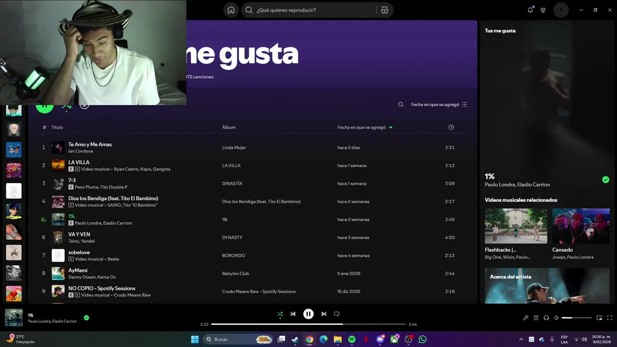
Task: Click the '7-3' track title
Action: click(72, 180)
